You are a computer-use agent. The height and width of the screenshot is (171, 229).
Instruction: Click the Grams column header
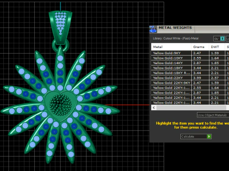pos(200,47)
